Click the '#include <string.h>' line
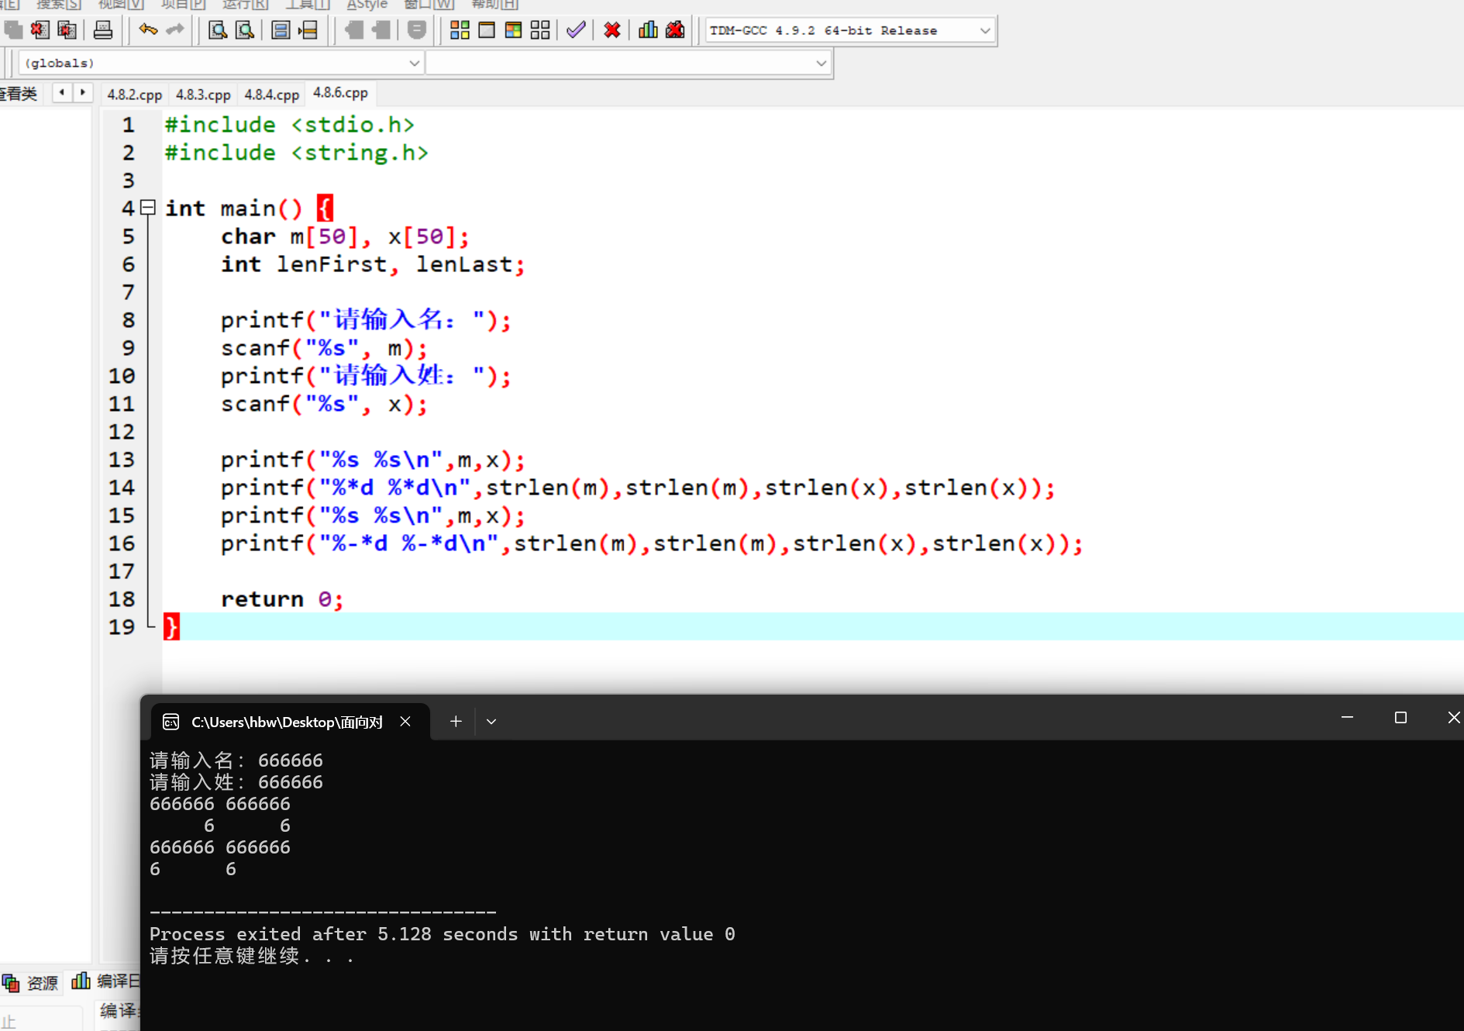Screen dimensions: 1464x1031 [x=297, y=153]
